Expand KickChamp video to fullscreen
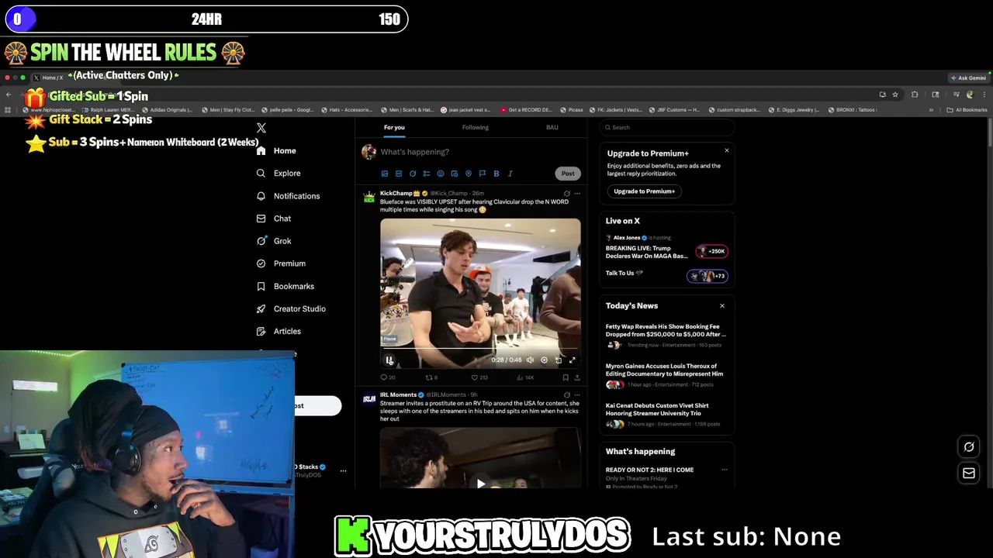This screenshot has height=558, width=993. 573,360
